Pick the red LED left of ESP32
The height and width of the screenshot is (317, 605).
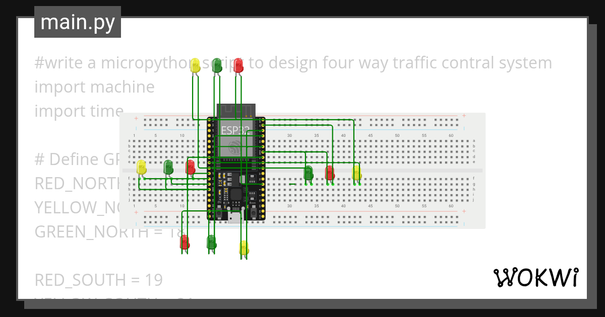coord(190,167)
